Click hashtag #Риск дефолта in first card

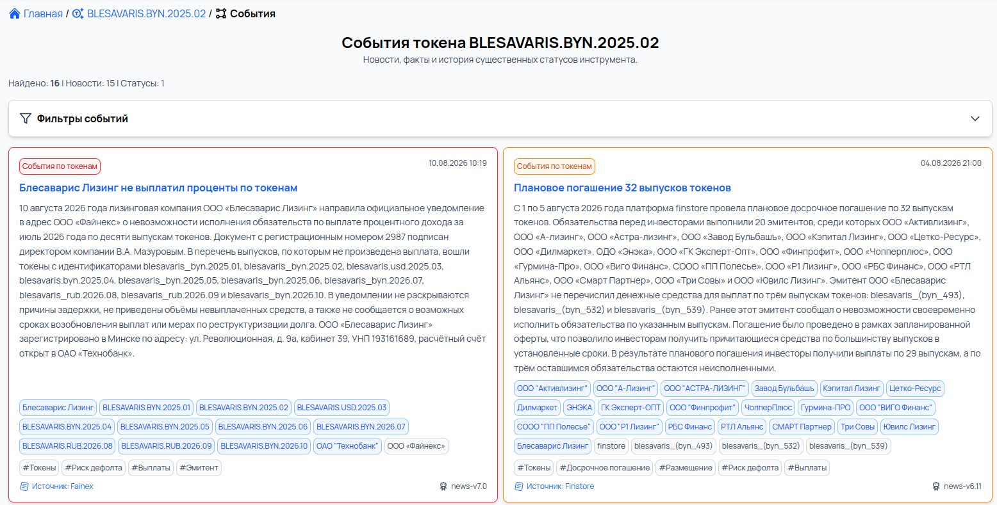pos(94,468)
